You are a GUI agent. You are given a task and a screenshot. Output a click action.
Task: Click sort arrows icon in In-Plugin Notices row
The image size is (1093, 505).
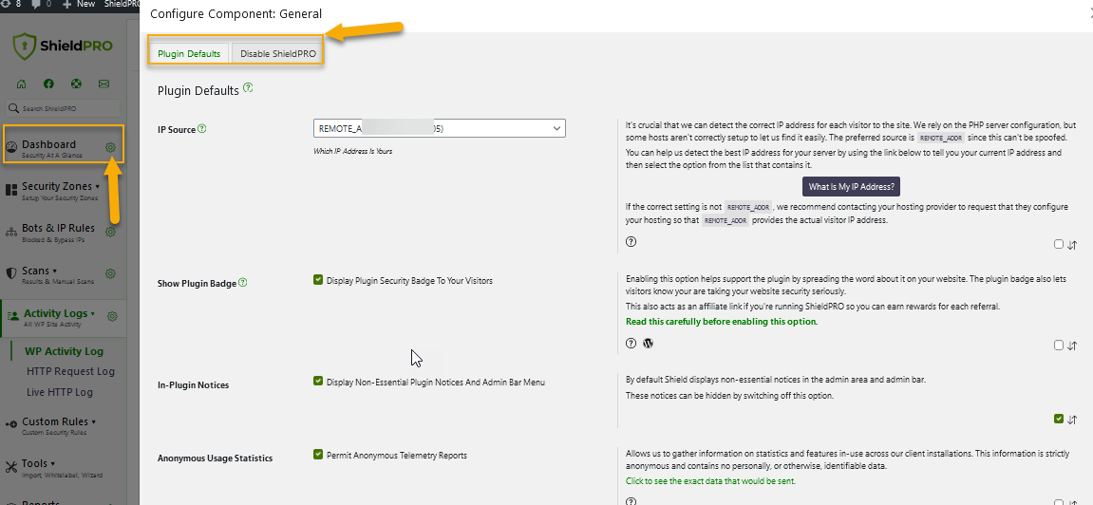click(x=1072, y=420)
